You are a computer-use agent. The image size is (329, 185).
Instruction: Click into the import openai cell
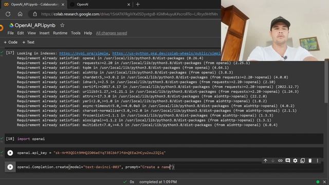click(163, 139)
